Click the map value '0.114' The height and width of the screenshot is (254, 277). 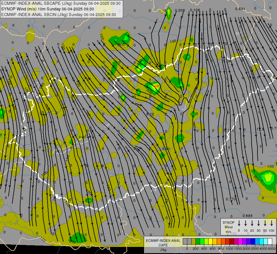click(229, 130)
